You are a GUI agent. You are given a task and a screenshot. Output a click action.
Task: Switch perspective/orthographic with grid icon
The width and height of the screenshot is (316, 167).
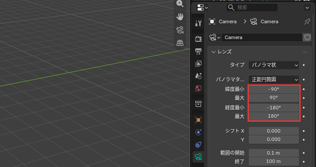coord(180,43)
